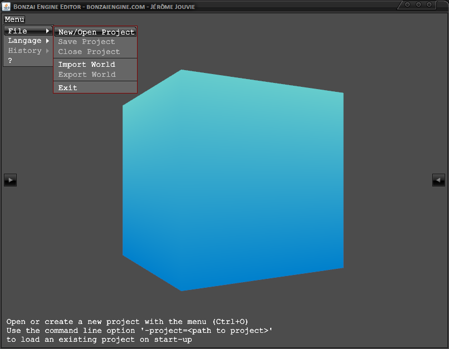Exit the editor via Exit entry
Image resolution: width=449 pixels, height=349 pixels.
(67, 88)
